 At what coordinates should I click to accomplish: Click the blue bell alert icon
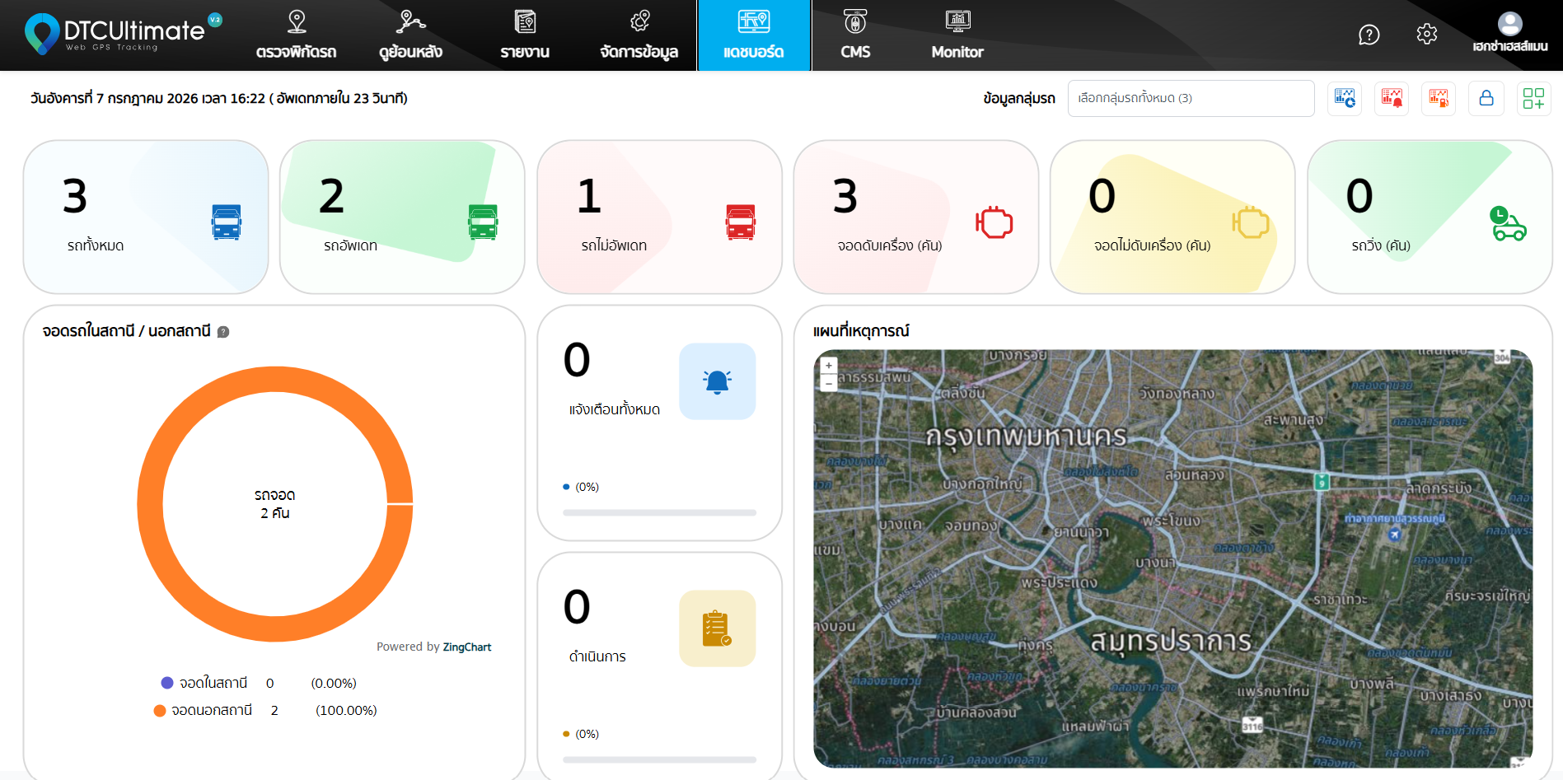[717, 381]
